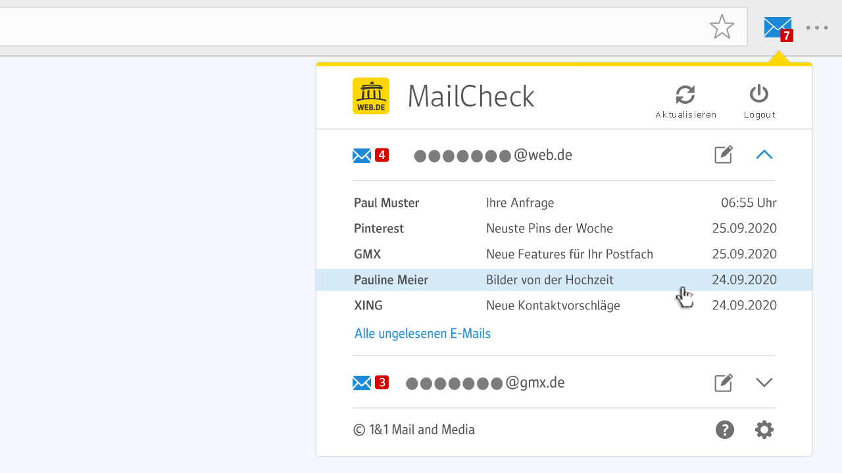Click the gmx.de account envelope icon
Screen dimensions: 842x473
click(362, 383)
